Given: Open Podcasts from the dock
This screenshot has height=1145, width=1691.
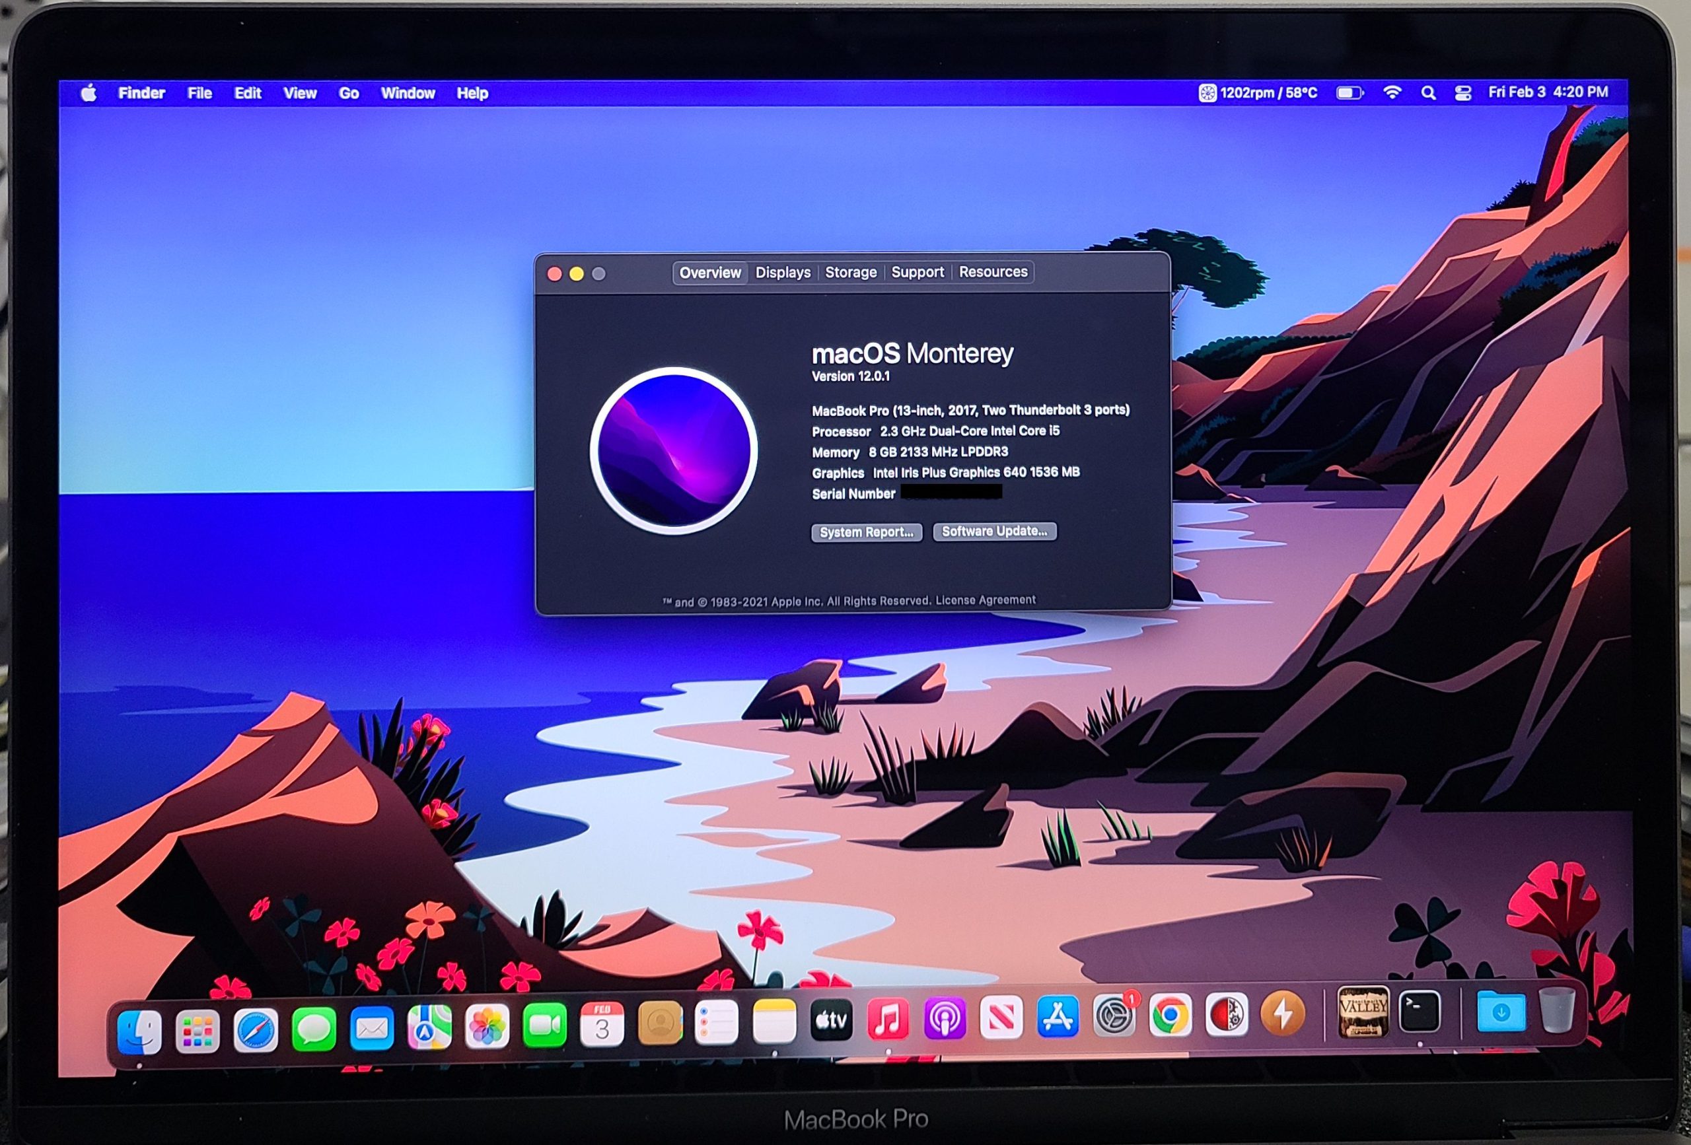Looking at the screenshot, I should (x=945, y=1018).
